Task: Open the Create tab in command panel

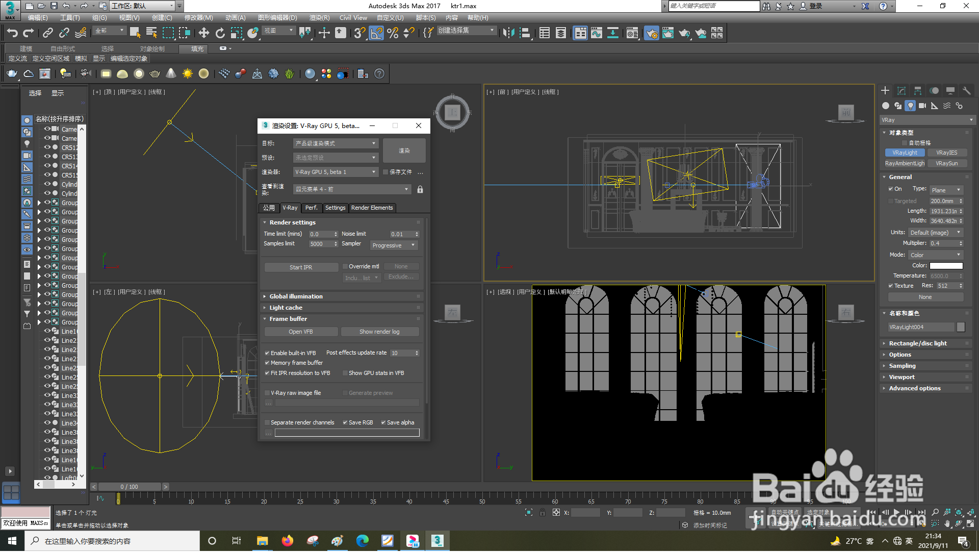Action: click(885, 90)
